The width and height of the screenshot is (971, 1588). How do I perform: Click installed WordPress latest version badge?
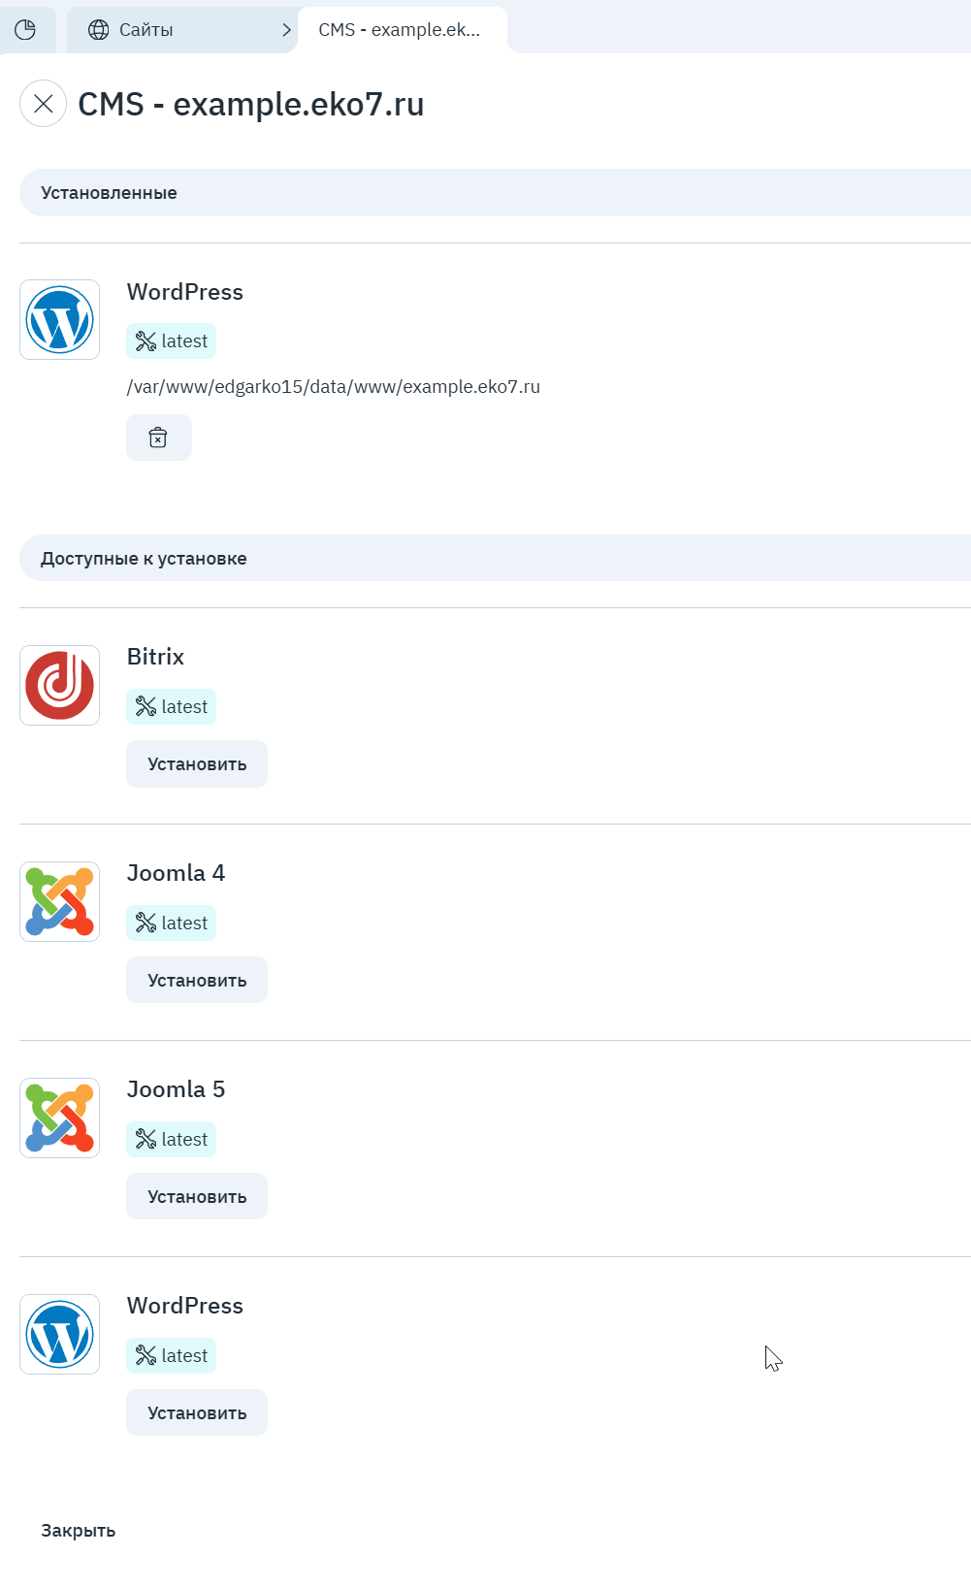click(172, 341)
